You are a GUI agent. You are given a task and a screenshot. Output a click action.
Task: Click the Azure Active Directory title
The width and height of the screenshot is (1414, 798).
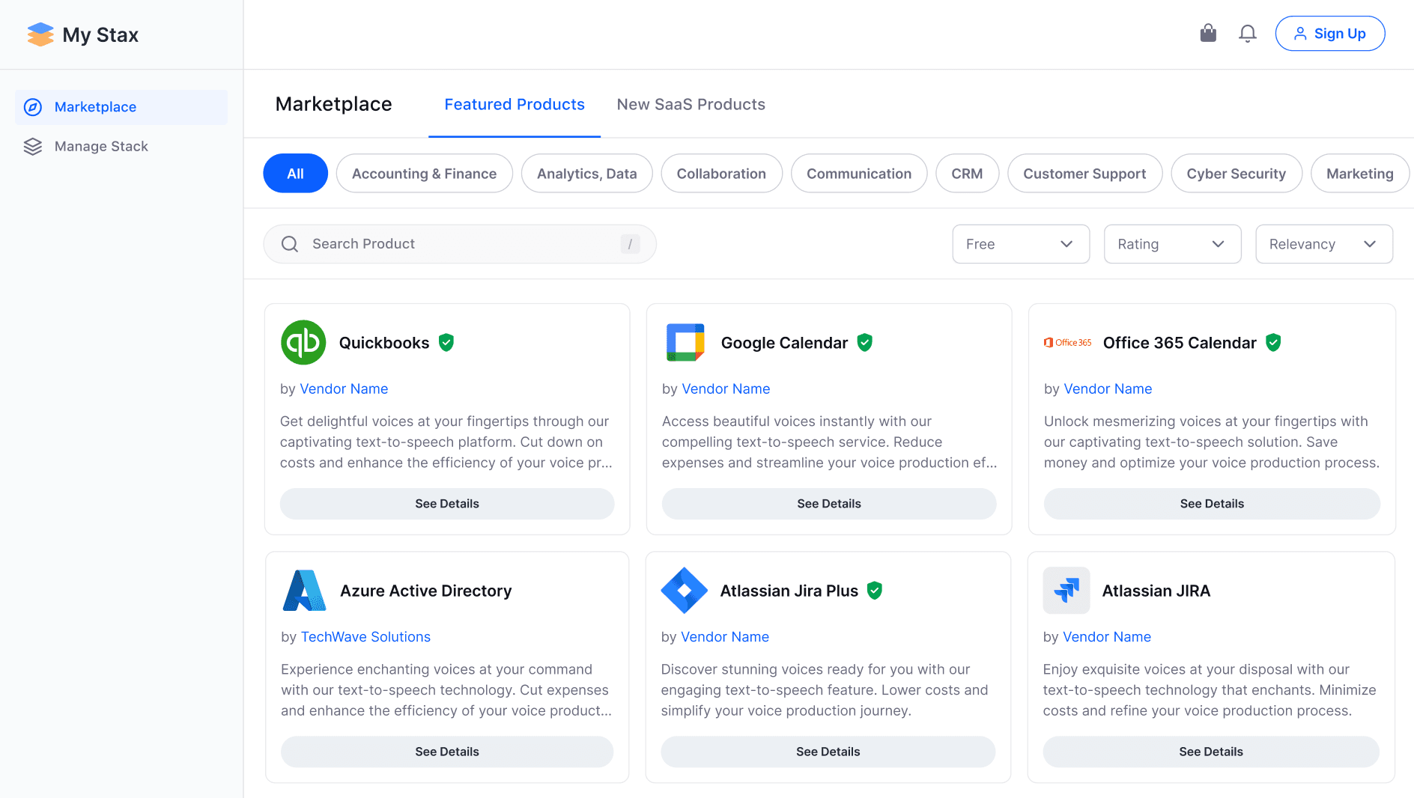(426, 591)
